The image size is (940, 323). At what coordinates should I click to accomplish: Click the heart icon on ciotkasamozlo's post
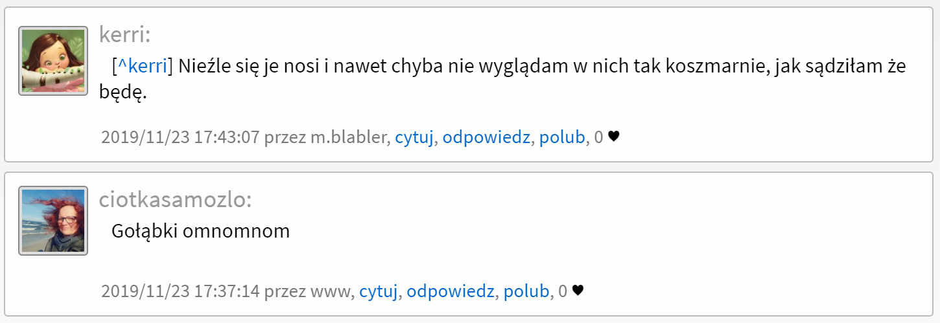[578, 291]
